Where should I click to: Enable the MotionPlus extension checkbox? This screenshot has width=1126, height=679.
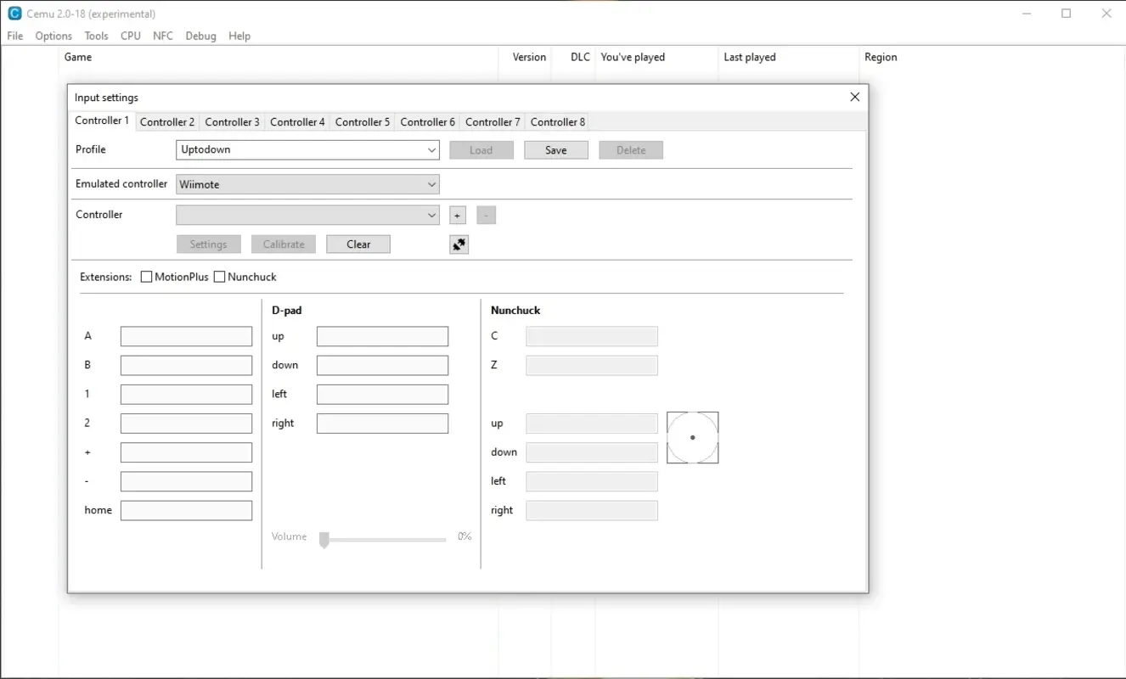[147, 277]
